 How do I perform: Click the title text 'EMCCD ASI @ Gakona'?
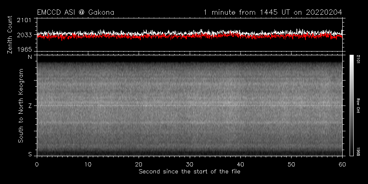pyautogui.click(x=76, y=12)
